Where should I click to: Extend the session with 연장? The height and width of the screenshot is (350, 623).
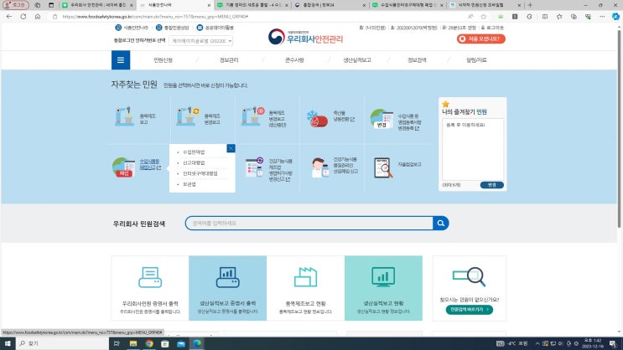(471, 28)
